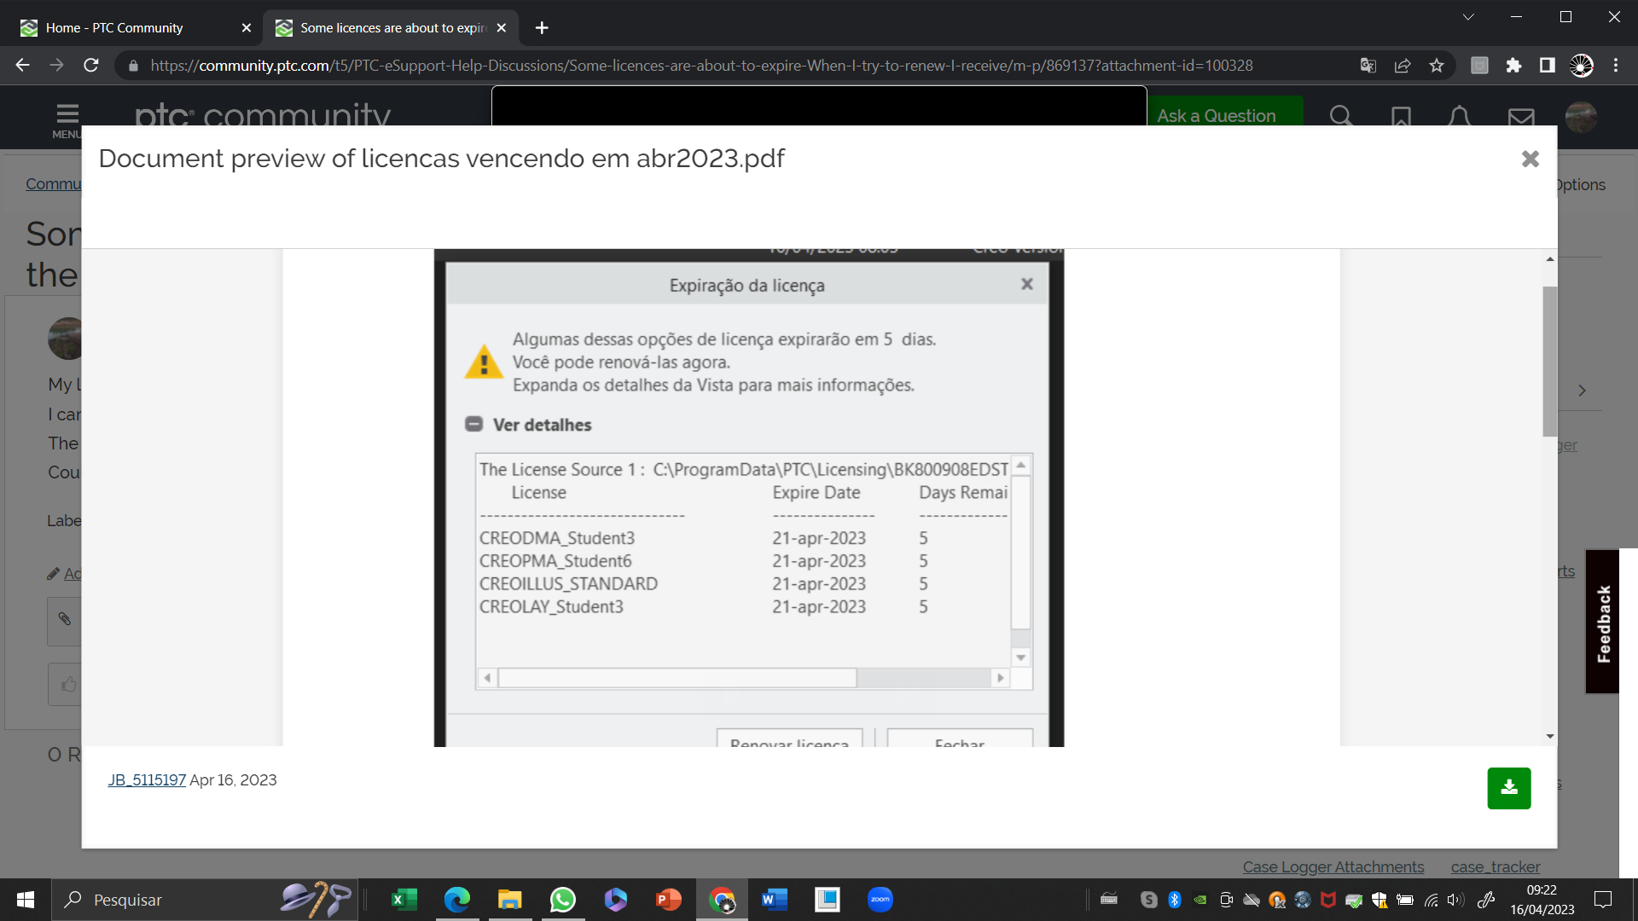This screenshot has width=1638, height=921.
Task: Launch Microsoft Word from the taskbar
Action: (775, 899)
